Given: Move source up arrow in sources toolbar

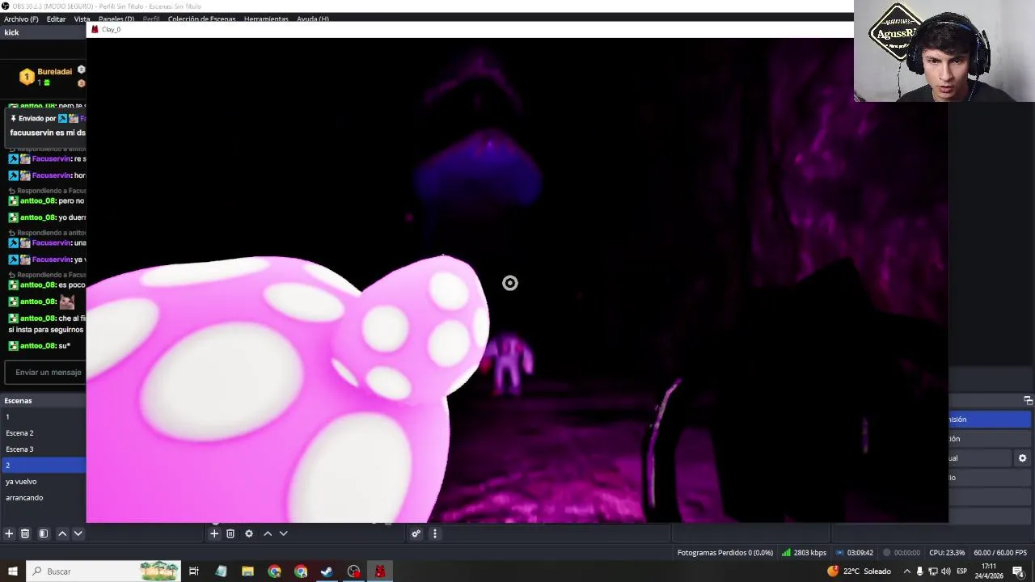Looking at the screenshot, I should (x=268, y=533).
